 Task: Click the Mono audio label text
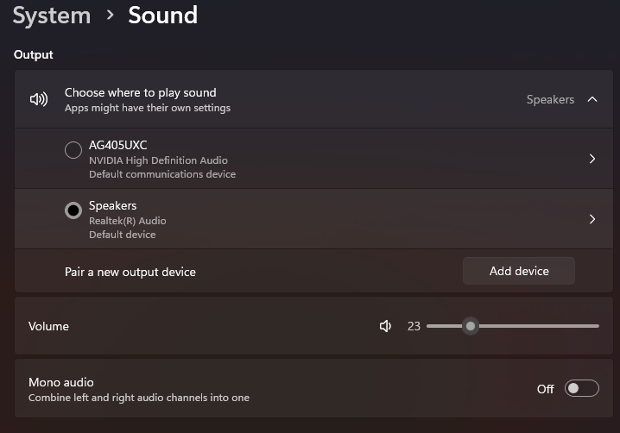tap(61, 382)
